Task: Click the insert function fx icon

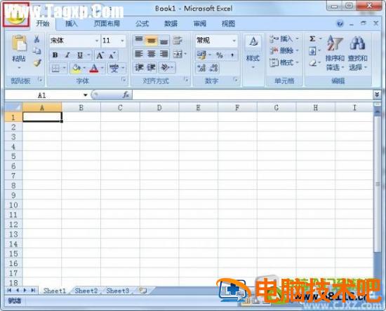Action: [x=126, y=95]
